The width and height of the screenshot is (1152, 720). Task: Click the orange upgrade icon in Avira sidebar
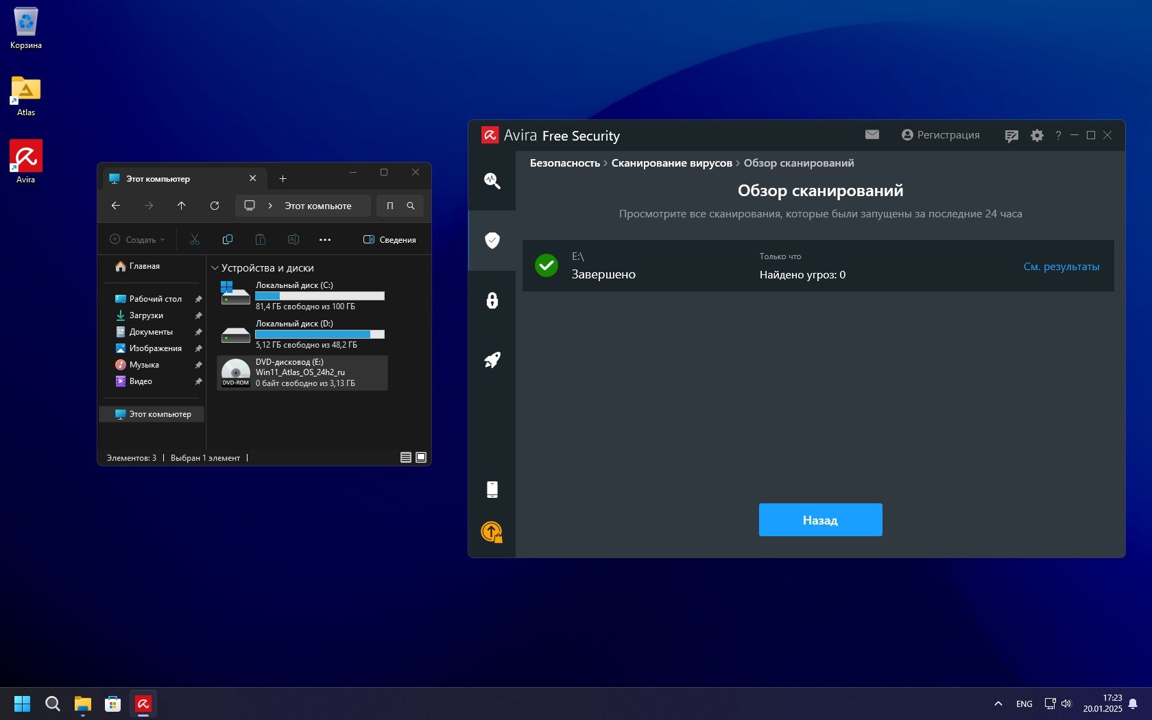point(492,532)
